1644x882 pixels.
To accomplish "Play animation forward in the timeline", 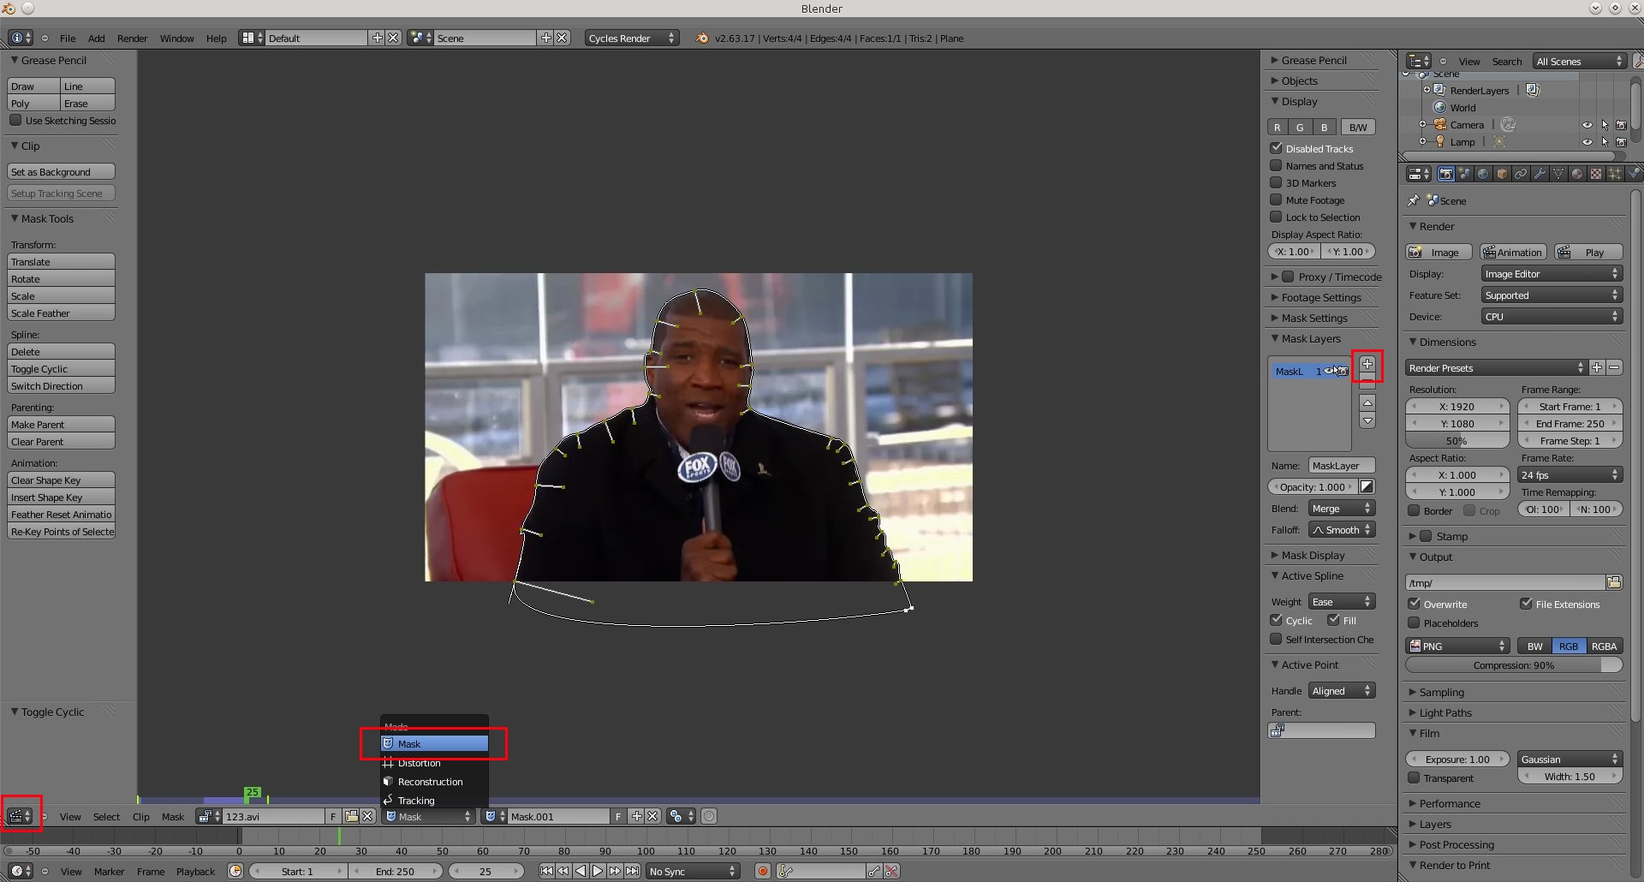I will [598, 871].
